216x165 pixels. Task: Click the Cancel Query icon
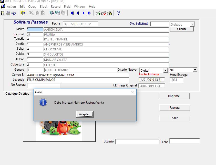pos(63,13)
